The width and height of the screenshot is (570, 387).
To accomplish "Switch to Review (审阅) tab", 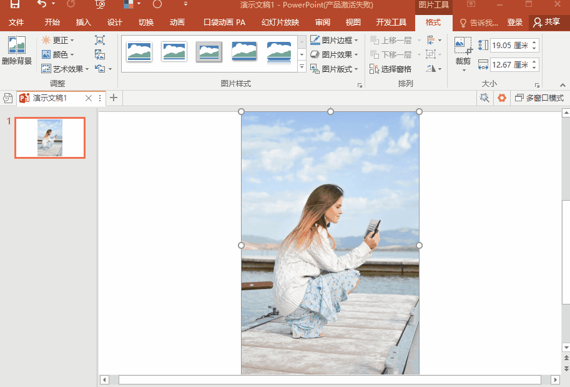I will coord(322,23).
